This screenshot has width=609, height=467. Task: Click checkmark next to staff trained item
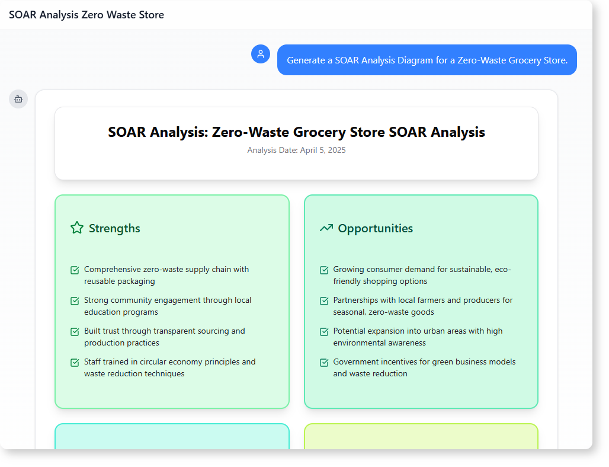[75, 363]
